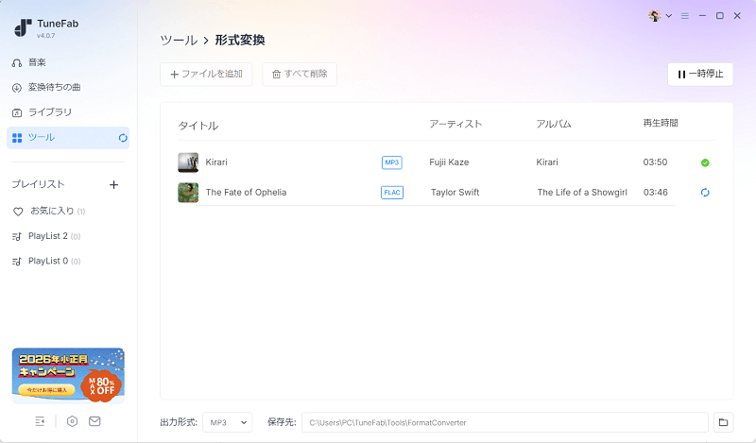Open the 出力形式 MP3 dropdown

point(228,423)
